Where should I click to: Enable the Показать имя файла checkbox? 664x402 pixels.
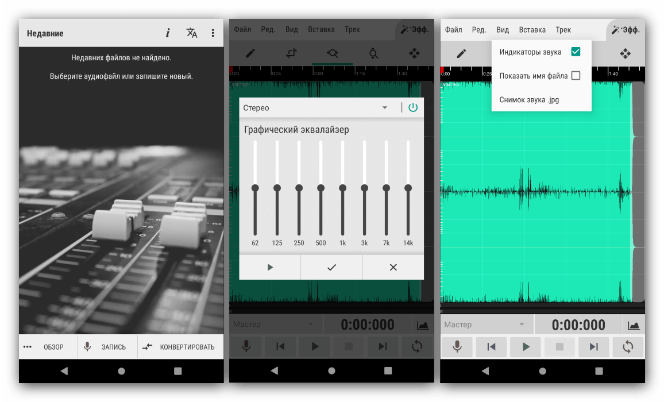click(576, 76)
